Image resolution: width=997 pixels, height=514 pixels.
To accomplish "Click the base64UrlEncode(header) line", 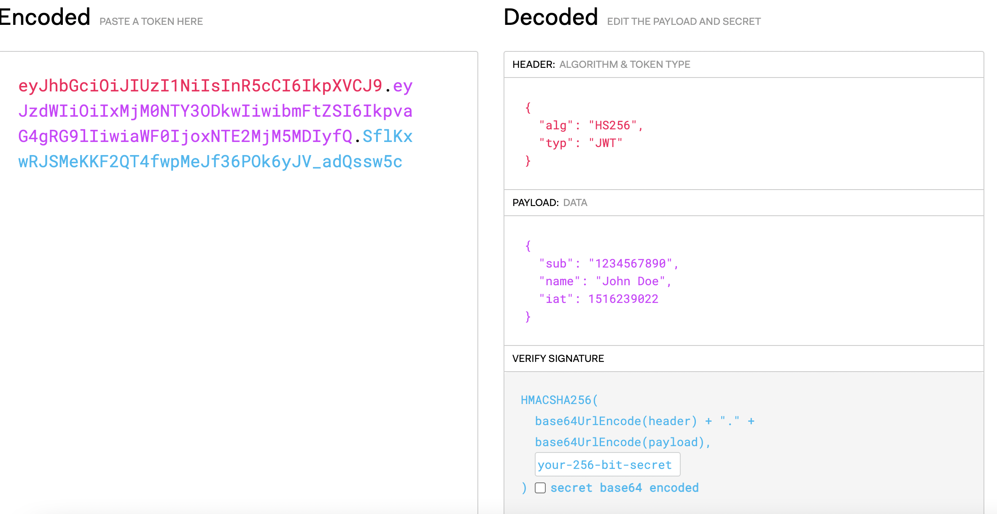I will coord(645,421).
